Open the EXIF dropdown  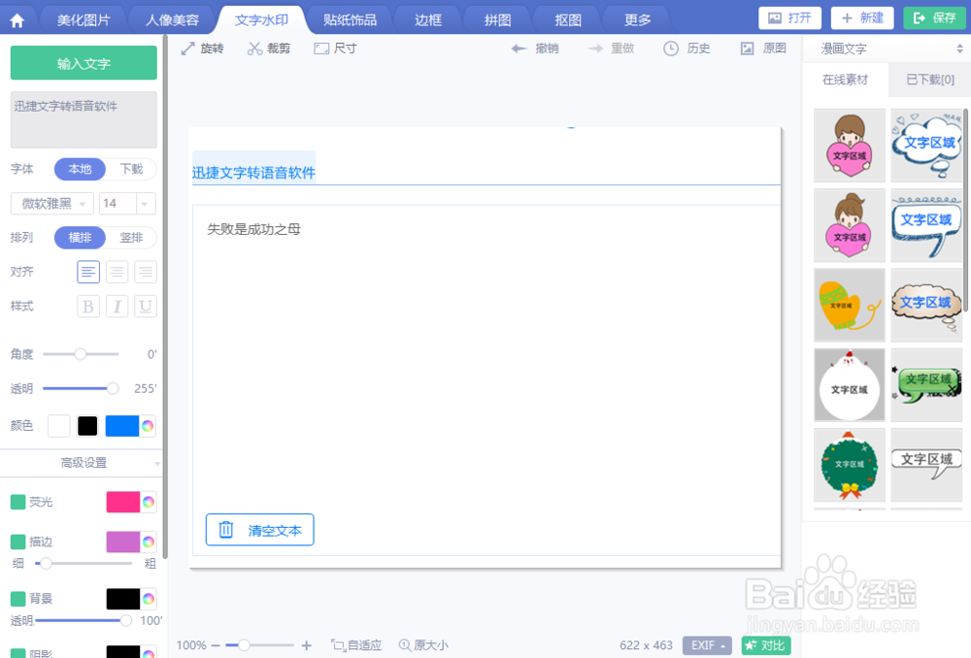[x=707, y=645]
